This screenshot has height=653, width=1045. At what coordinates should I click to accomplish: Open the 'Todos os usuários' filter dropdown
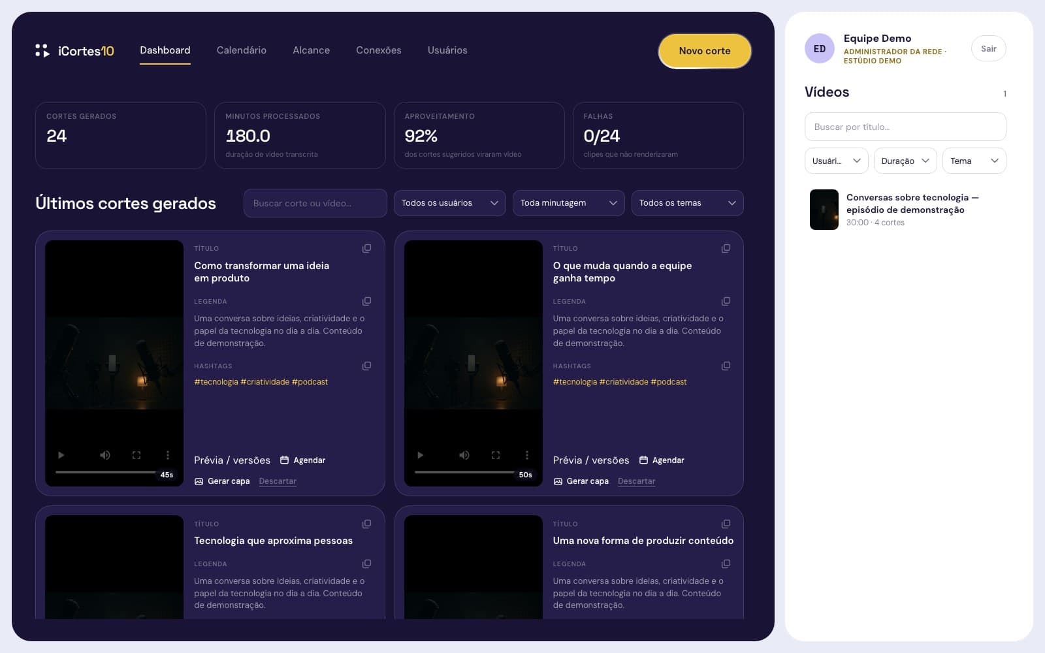click(x=450, y=203)
